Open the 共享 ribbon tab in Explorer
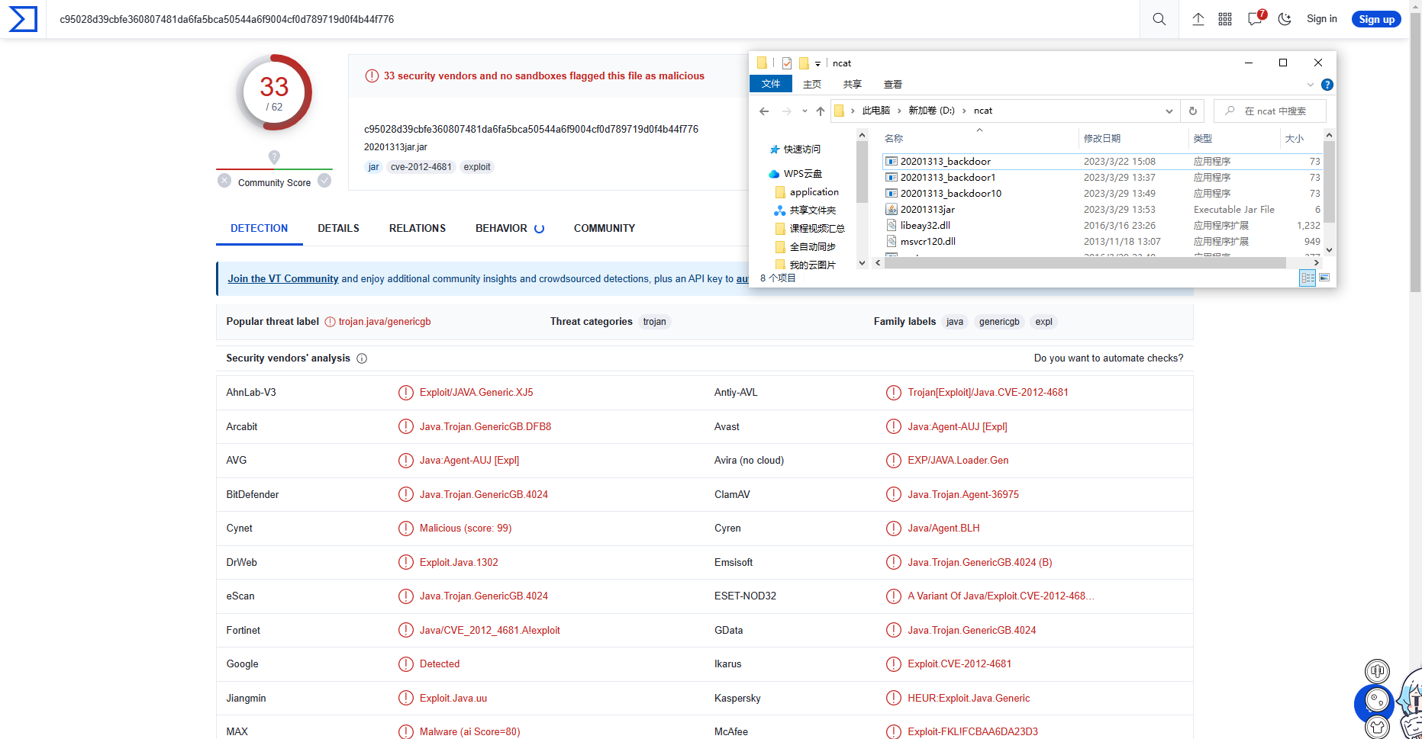Screen dimensions: 1422x739 pos(853,85)
